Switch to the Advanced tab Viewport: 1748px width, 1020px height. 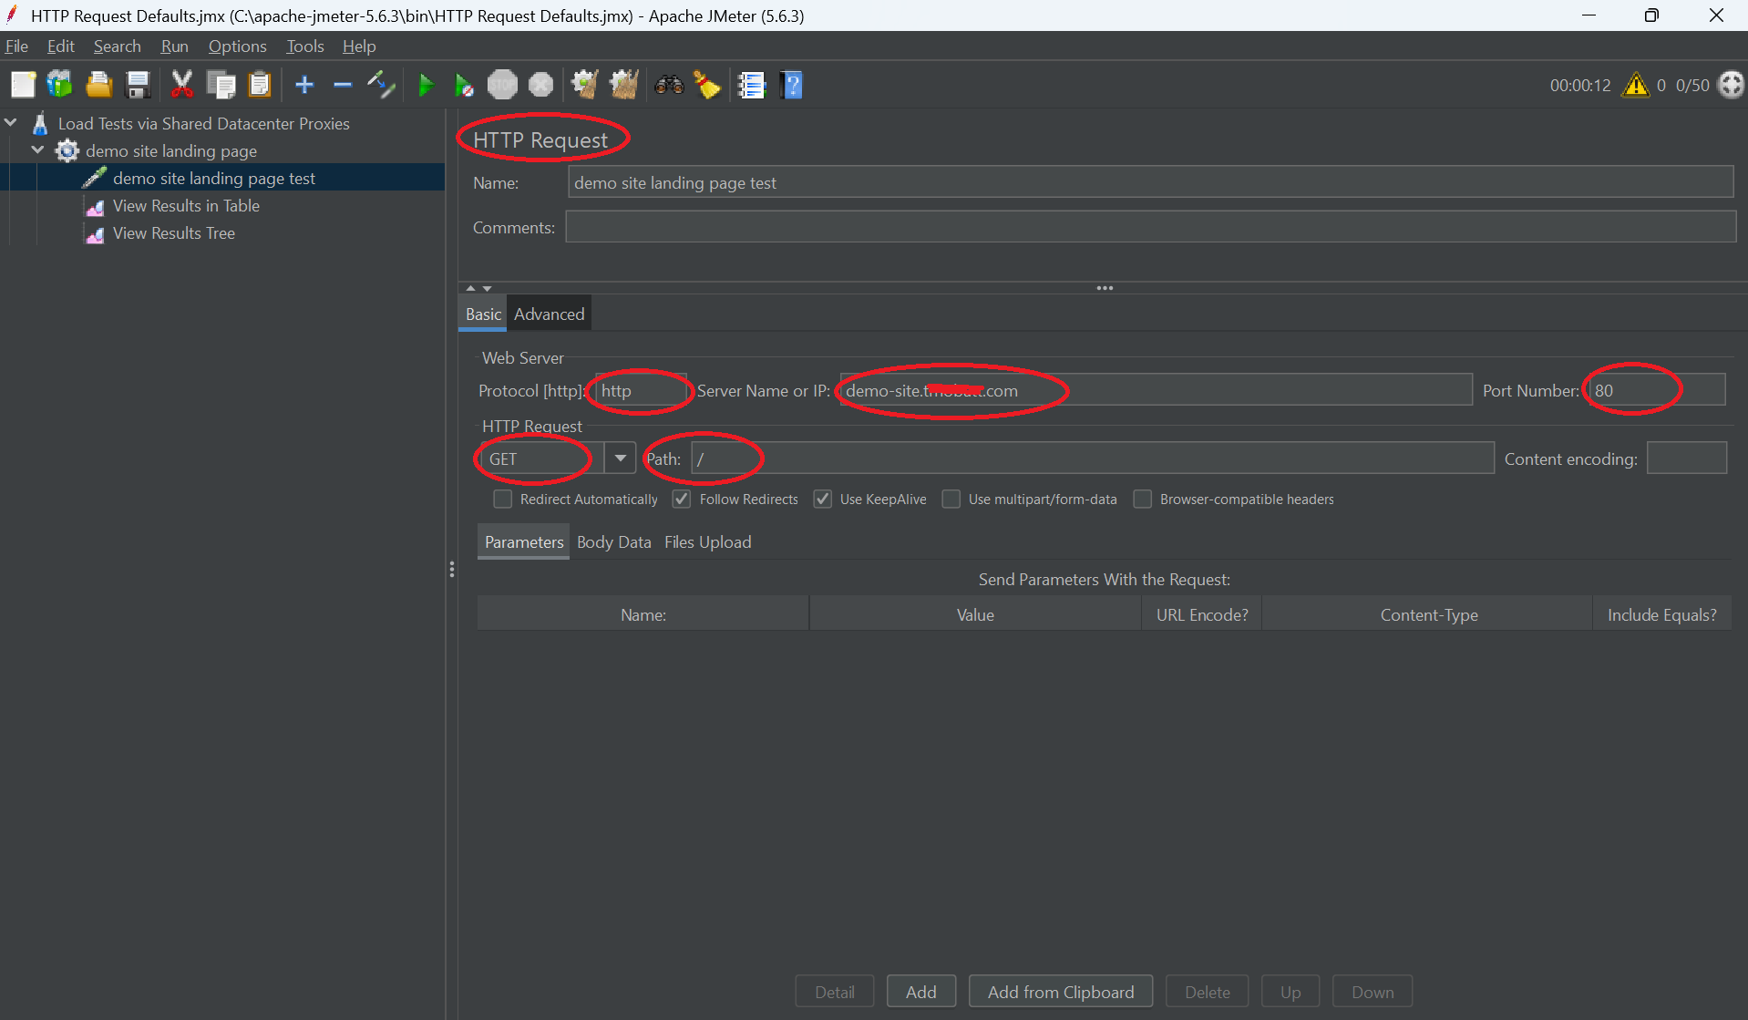coord(549,314)
